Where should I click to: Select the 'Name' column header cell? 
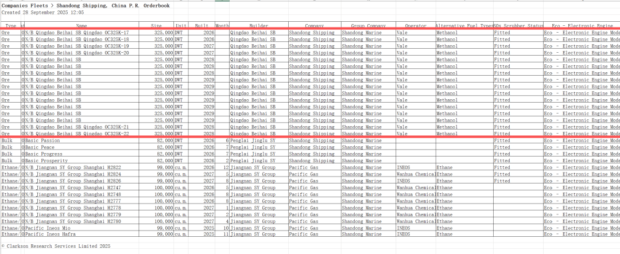[82, 26]
